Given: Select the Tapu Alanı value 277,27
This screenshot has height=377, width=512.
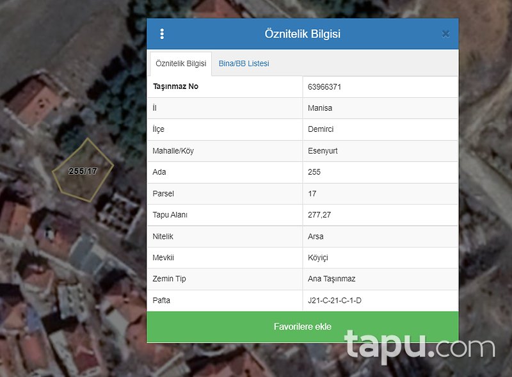Looking at the screenshot, I should 319,215.
